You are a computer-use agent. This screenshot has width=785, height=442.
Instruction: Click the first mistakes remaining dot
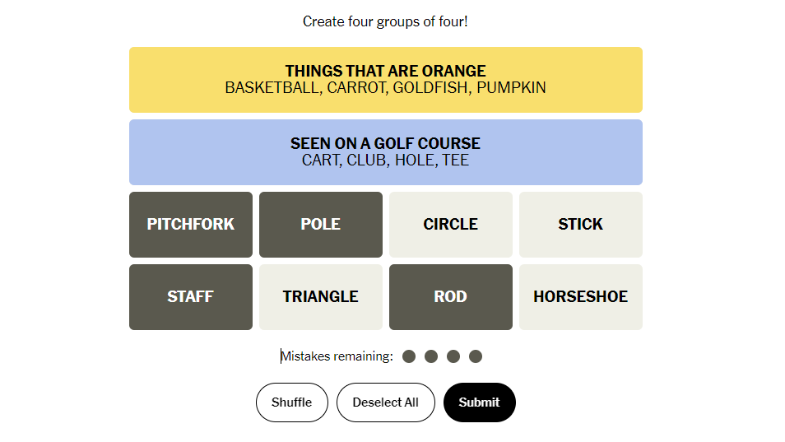pos(409,356)
